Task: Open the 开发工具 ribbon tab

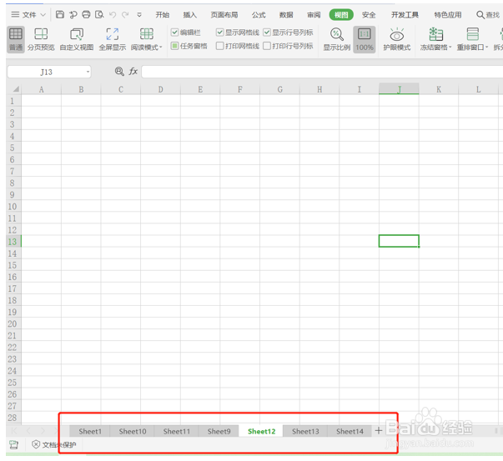Action: click(405, 15)
